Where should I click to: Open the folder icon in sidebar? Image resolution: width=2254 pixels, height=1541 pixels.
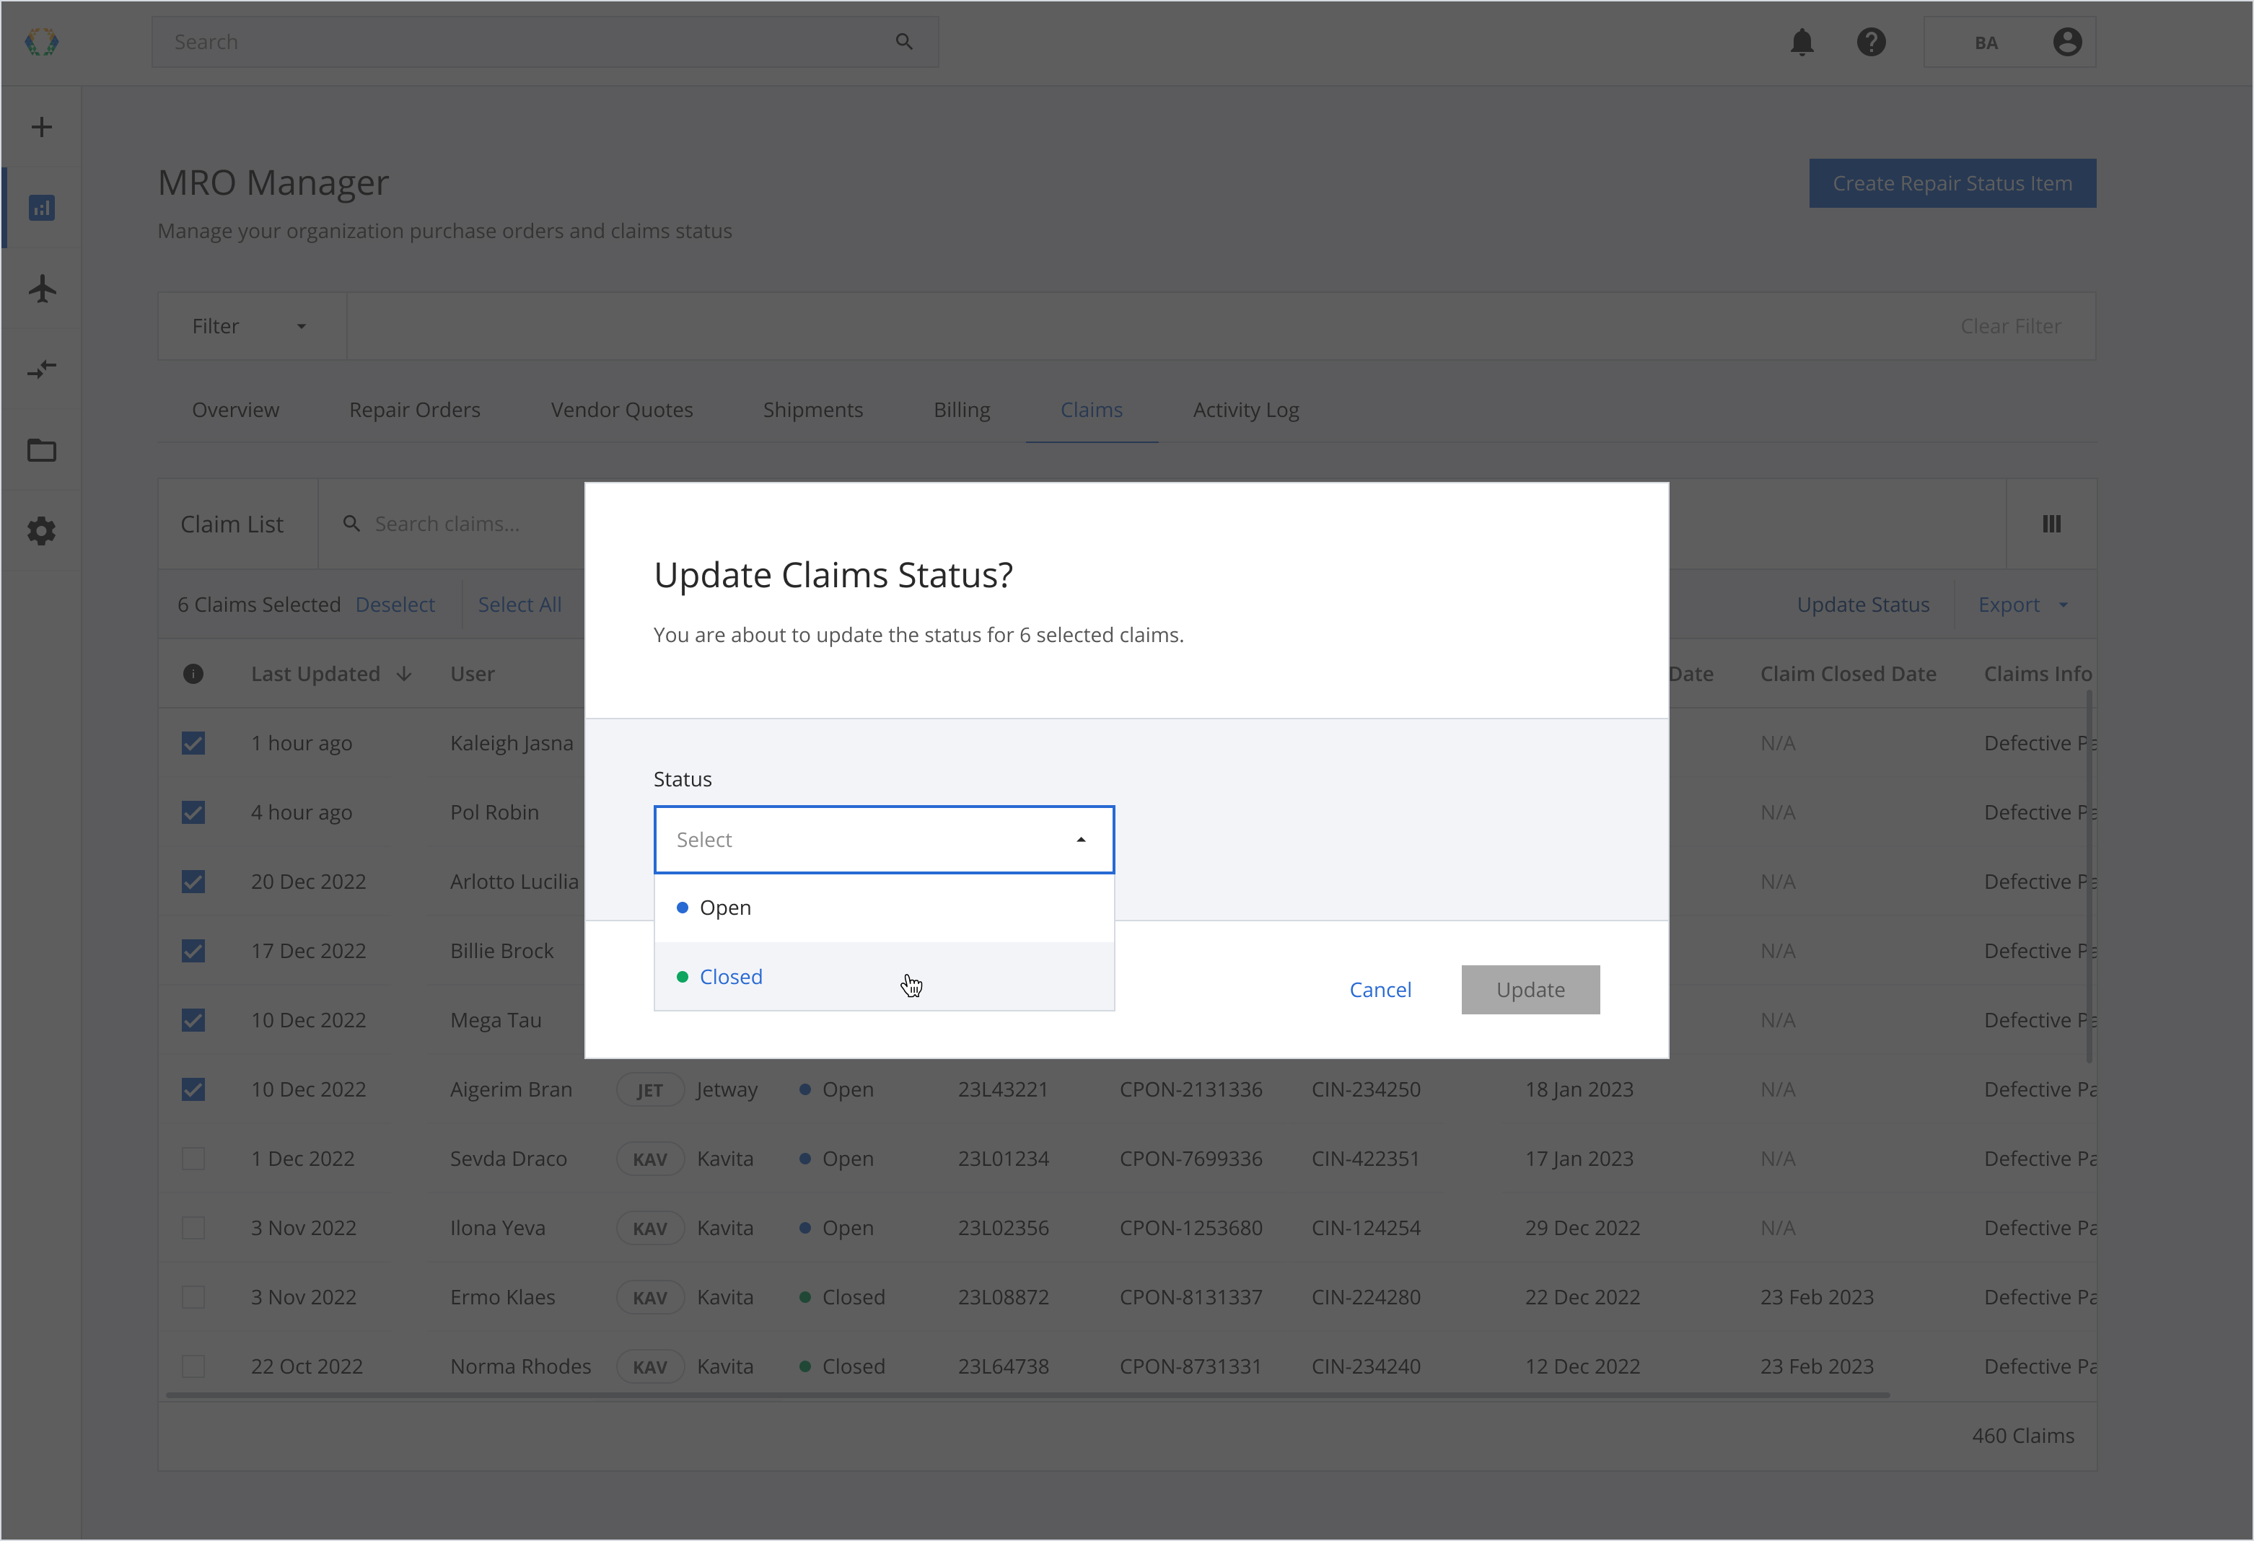pos(42,450)
